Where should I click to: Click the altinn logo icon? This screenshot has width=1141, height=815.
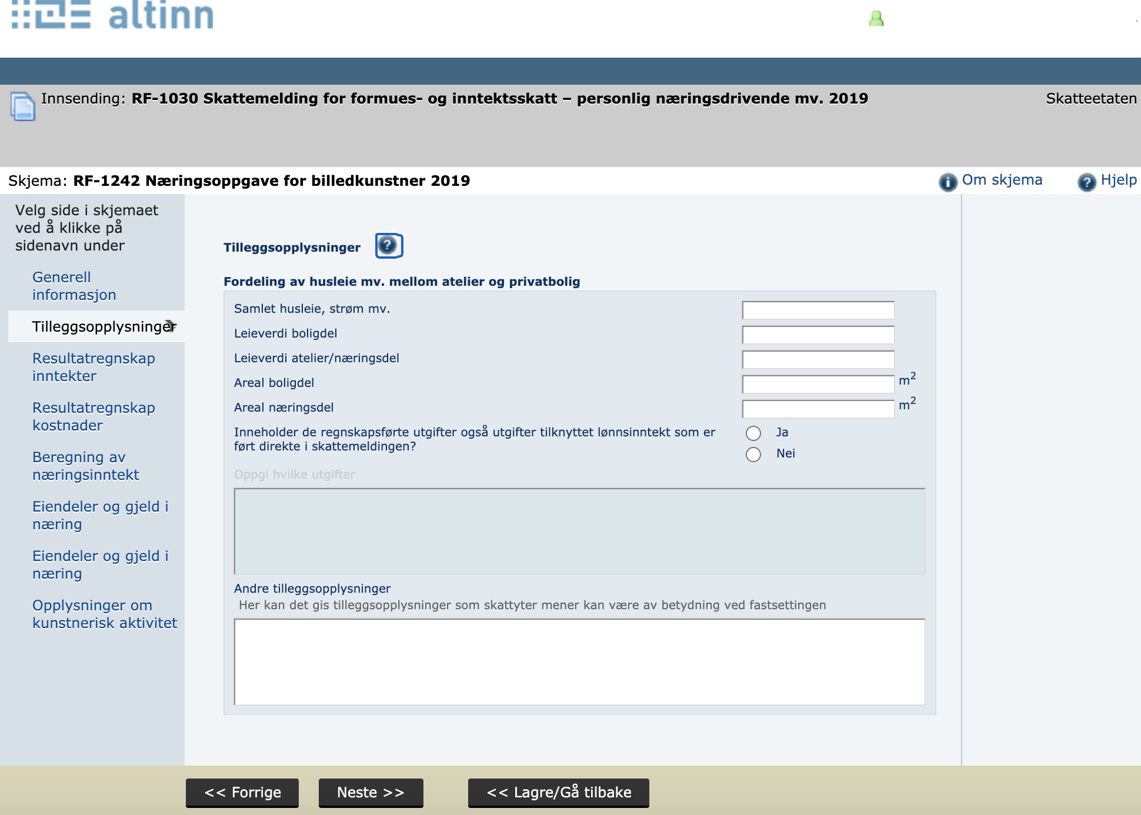coord(52,15)
